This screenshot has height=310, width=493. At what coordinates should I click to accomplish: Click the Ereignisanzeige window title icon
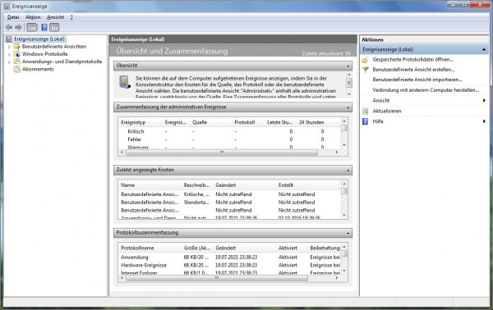pos(7,7)
